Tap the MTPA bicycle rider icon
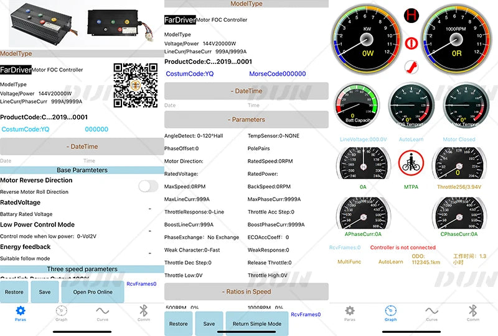 click(411, 163)
